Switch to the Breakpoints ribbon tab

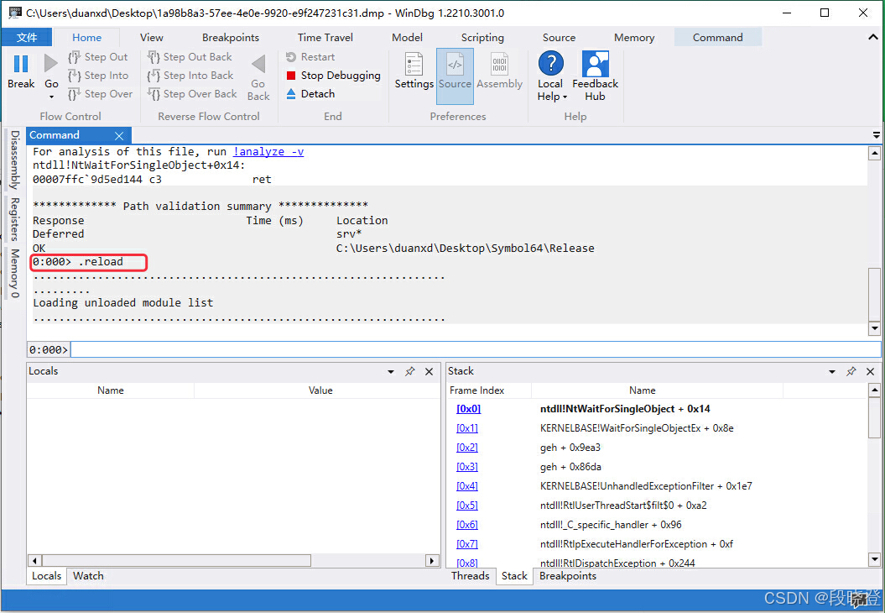[x=231, y=37]
